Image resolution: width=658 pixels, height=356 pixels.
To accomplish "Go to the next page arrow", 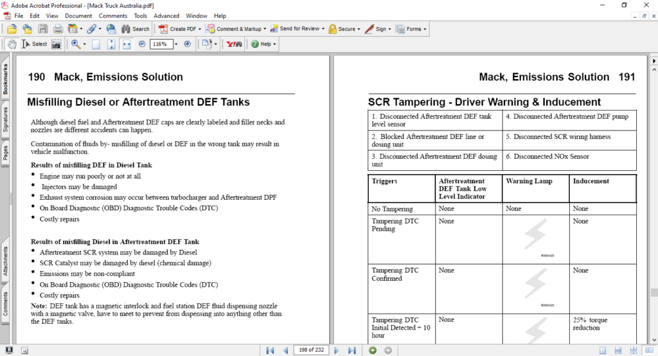I will (x=336, y=350).
